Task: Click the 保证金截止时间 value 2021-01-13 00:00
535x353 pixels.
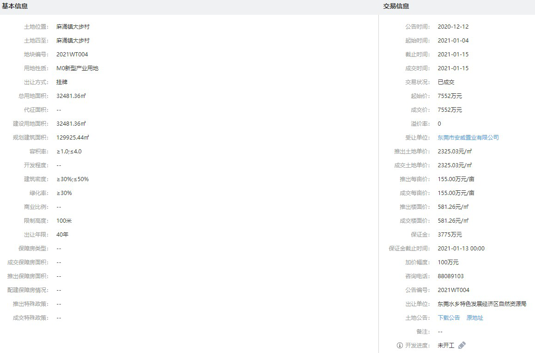Action: pos(461,249)
